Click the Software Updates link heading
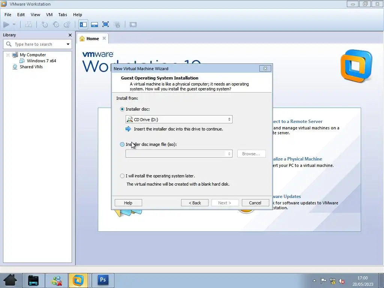 [287, 196]
